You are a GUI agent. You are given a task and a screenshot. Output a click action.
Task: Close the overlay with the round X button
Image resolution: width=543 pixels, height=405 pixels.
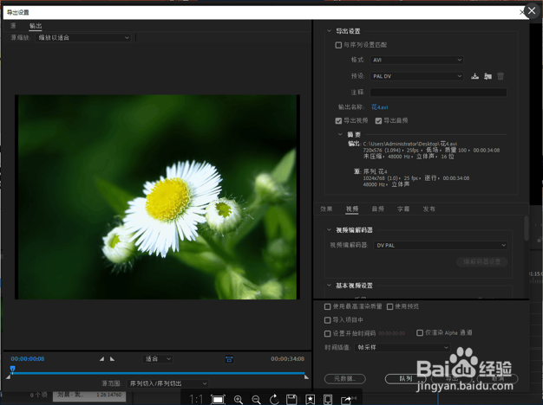point(532,11)
